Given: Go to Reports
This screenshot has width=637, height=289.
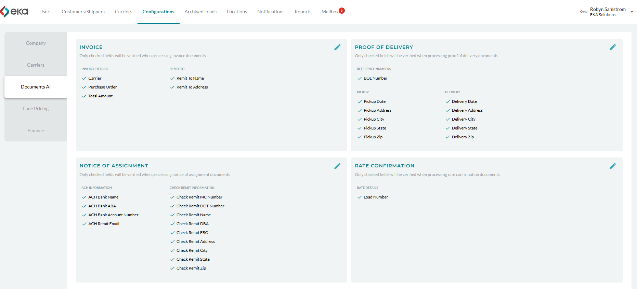Looking at the screenshot, I should [303, 12].
